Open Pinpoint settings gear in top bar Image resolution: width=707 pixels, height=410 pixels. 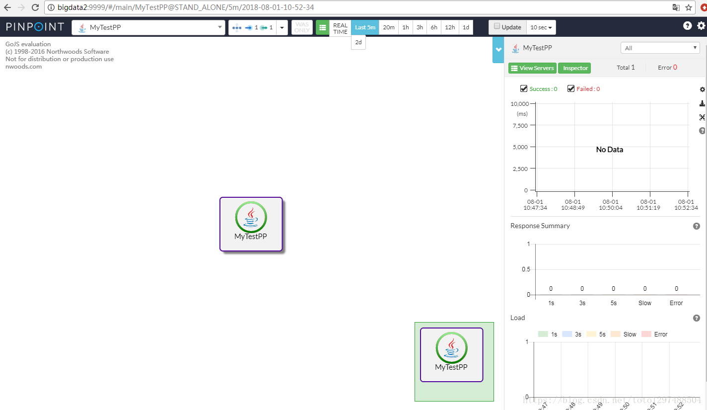(701, 26)
